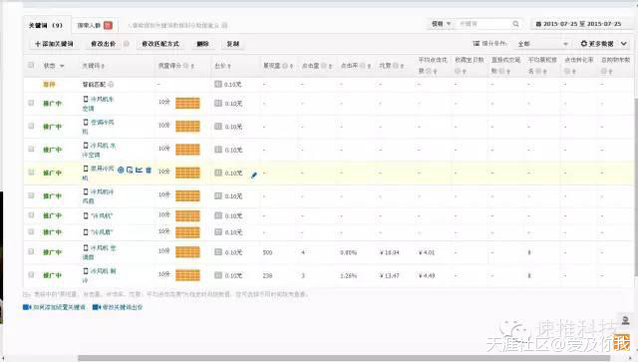Viewport: 638px width, 362px height.
Task: Expand the 更多数据 chevron
Action: coord(624,43)
